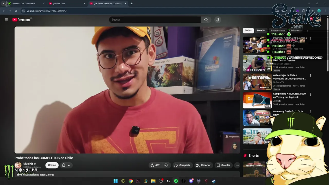Click the main video player
The width and height of the screenshot is (329, 185).
click(x=127, y=90)
